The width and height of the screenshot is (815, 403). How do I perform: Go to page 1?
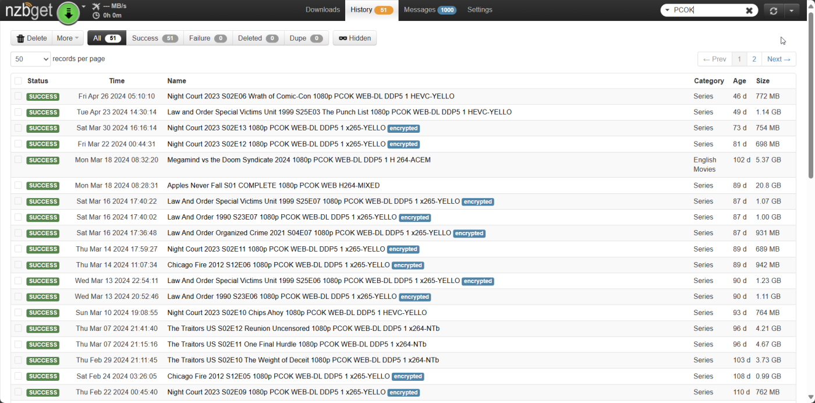pyautogui.click(x=739, y=59)
